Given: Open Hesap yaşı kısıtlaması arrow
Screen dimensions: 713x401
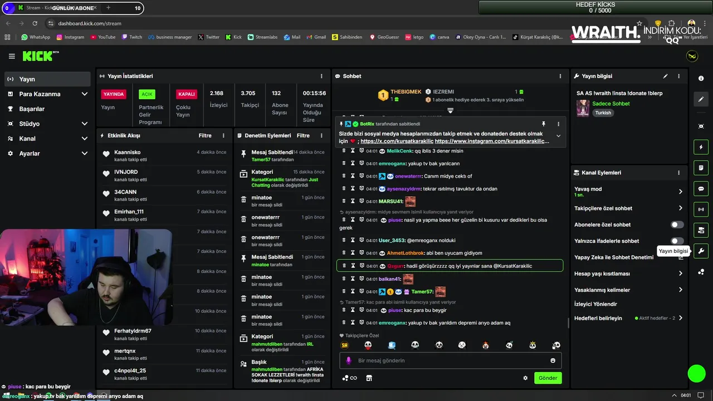Looking at the screenshot, I should tap(680, 273).
